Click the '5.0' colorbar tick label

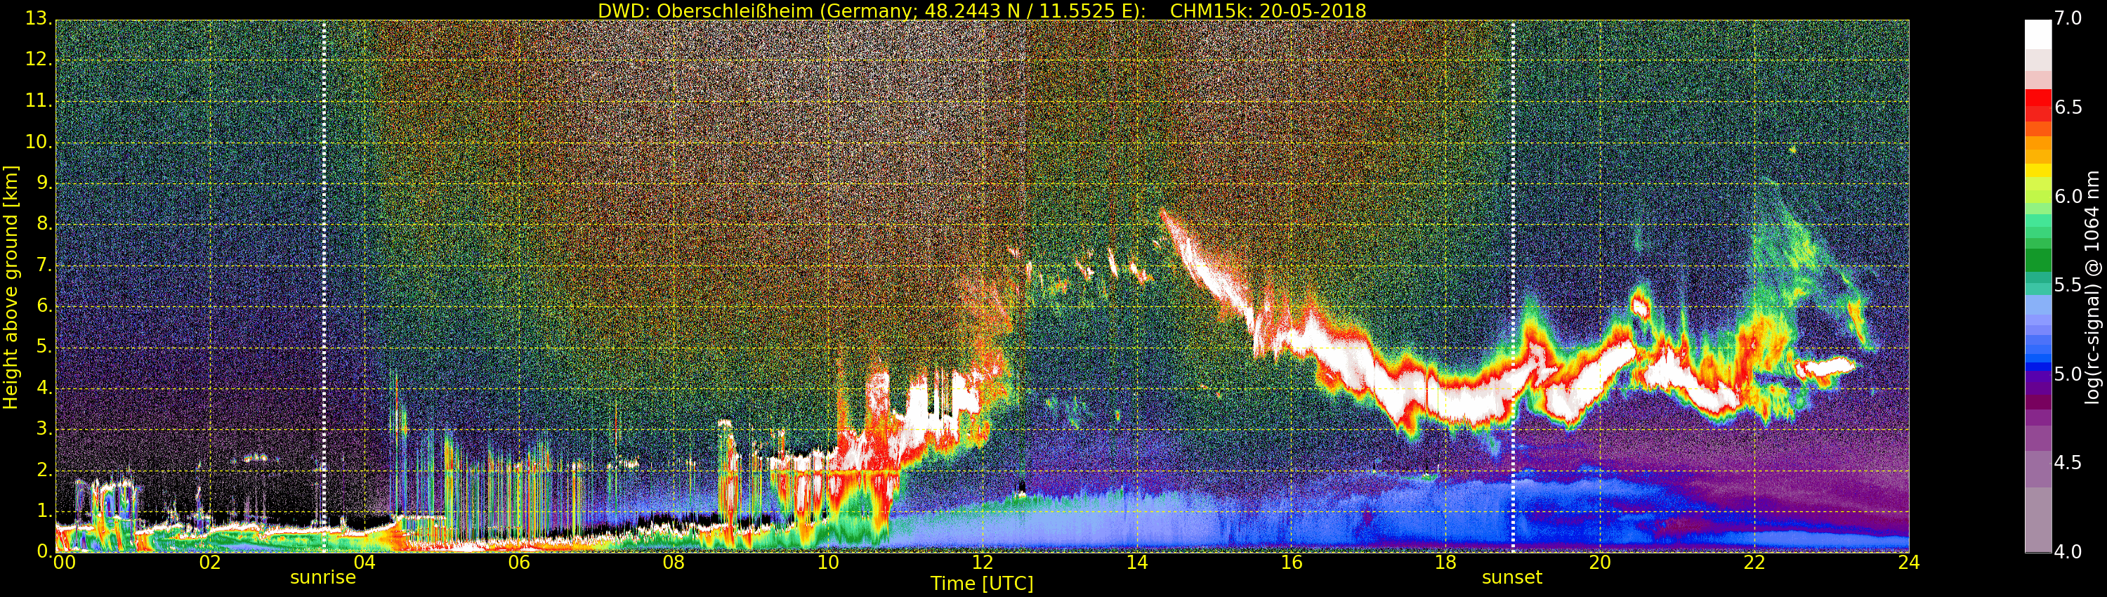coord(2068,374)
